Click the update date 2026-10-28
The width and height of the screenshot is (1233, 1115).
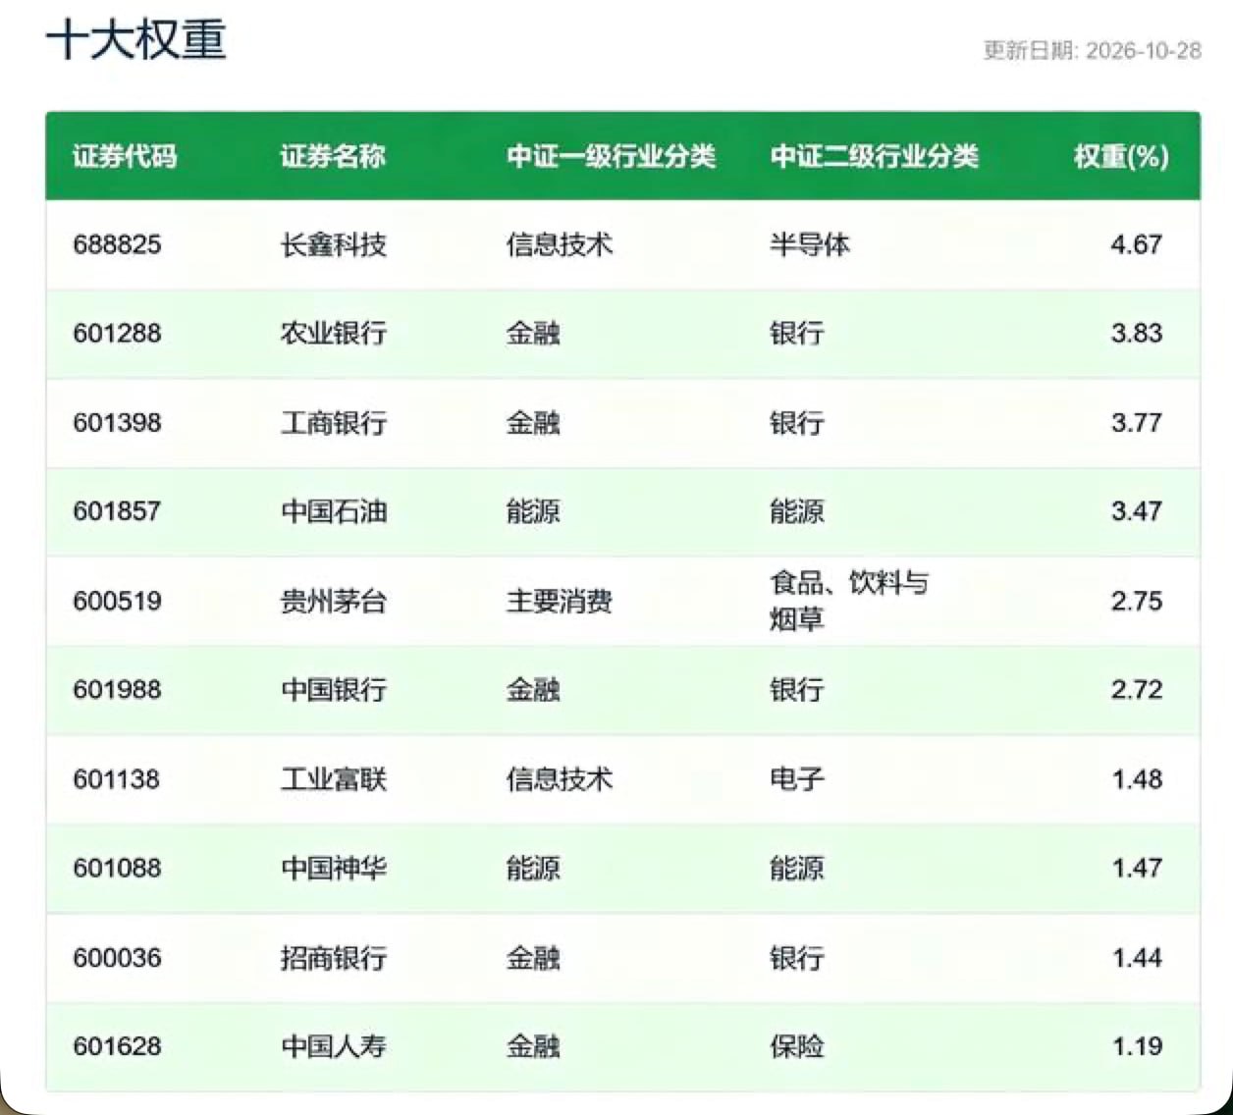pyautogui.click(x=1145, y=50)
